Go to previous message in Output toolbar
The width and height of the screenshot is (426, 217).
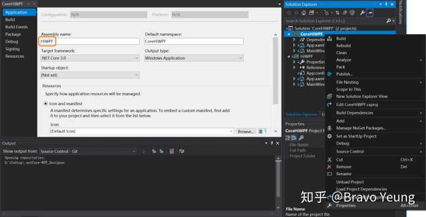click(x=154, y=151)
